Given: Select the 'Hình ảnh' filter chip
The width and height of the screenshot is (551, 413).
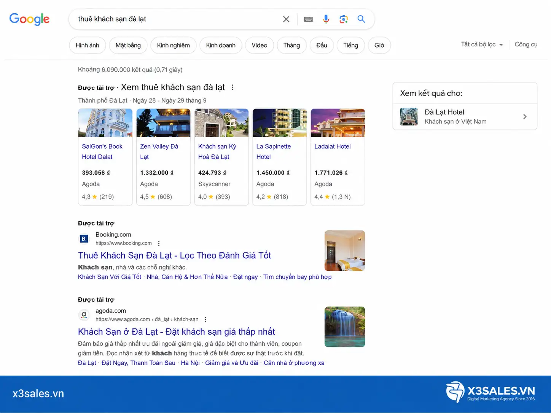Looking at the screenshot, I should 88,45.
